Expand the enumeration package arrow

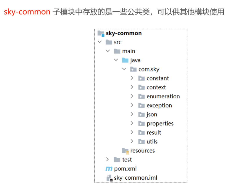[x=132, y=96]
